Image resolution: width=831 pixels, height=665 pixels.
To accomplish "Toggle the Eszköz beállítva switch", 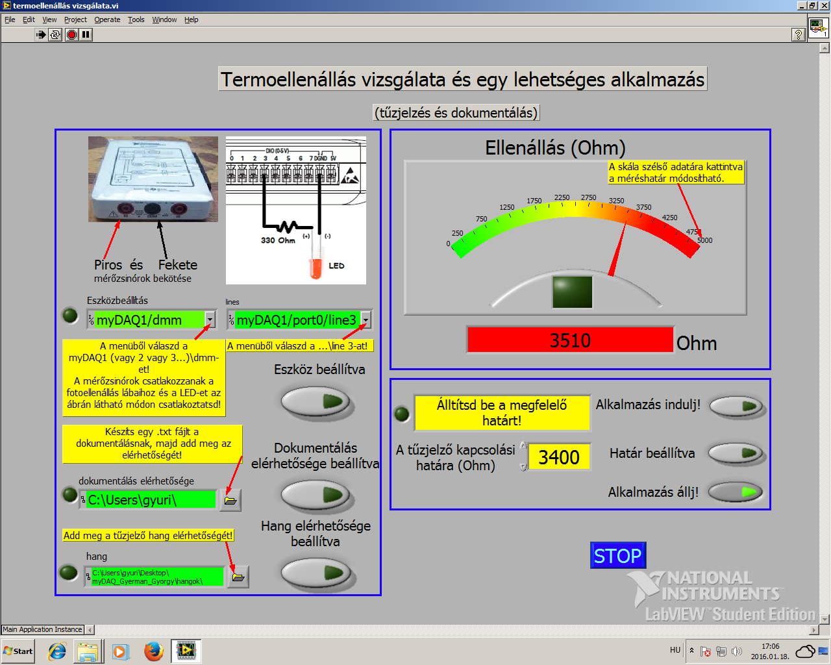I will [x=316, y=401].
